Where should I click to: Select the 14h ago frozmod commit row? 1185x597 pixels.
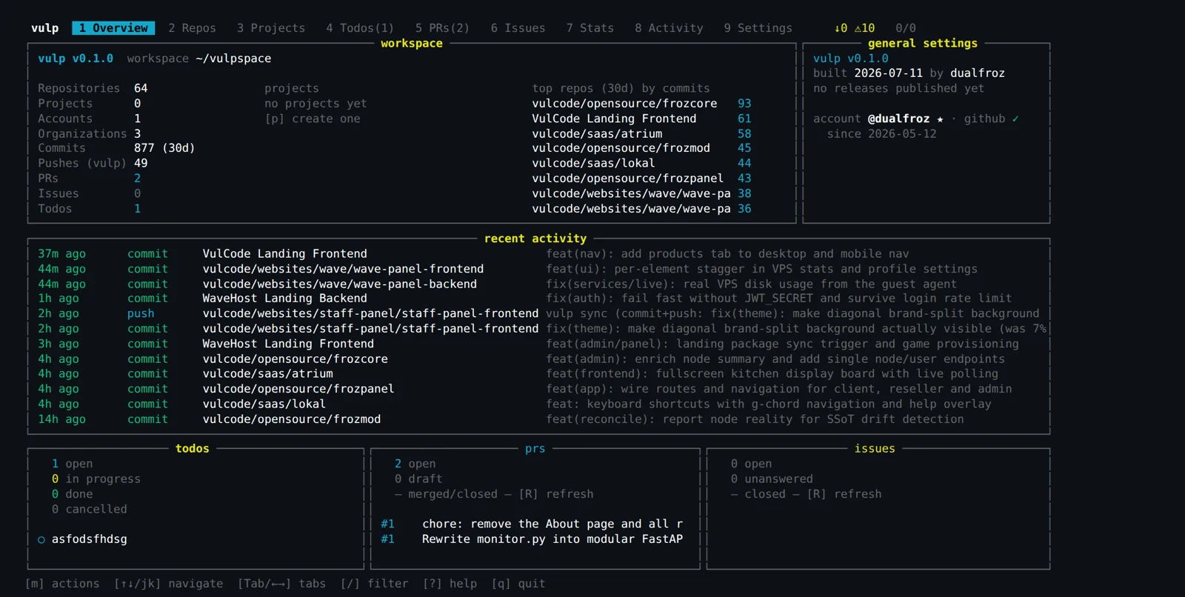pos(538,419)
